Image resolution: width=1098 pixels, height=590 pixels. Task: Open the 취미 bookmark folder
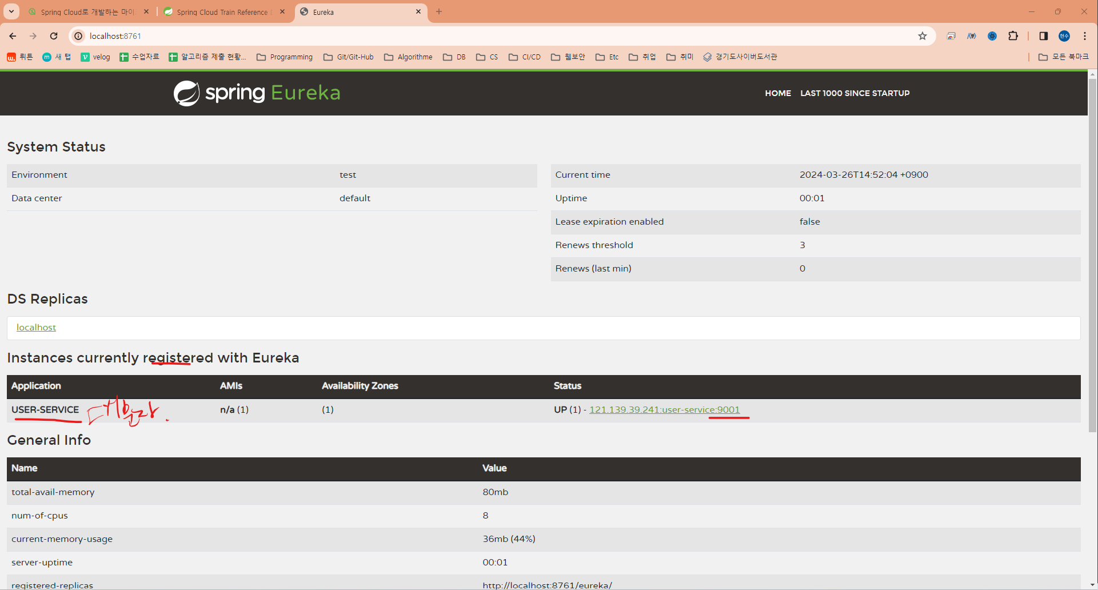pos(680,57)
